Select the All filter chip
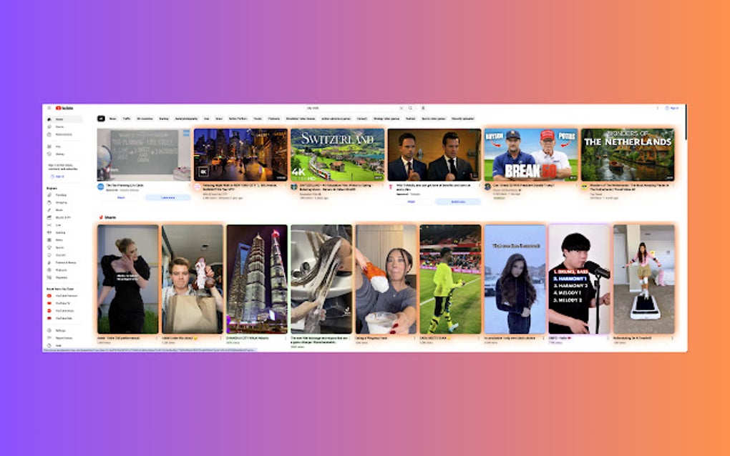 (101, 119)
